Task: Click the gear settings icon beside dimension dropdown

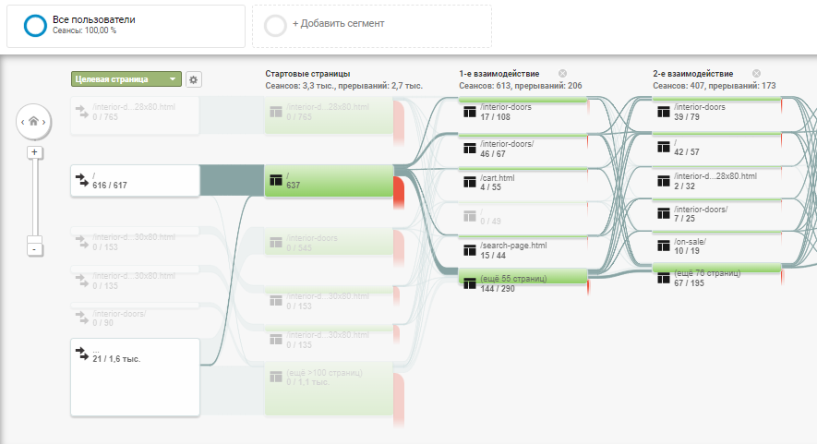Action: 193,80
